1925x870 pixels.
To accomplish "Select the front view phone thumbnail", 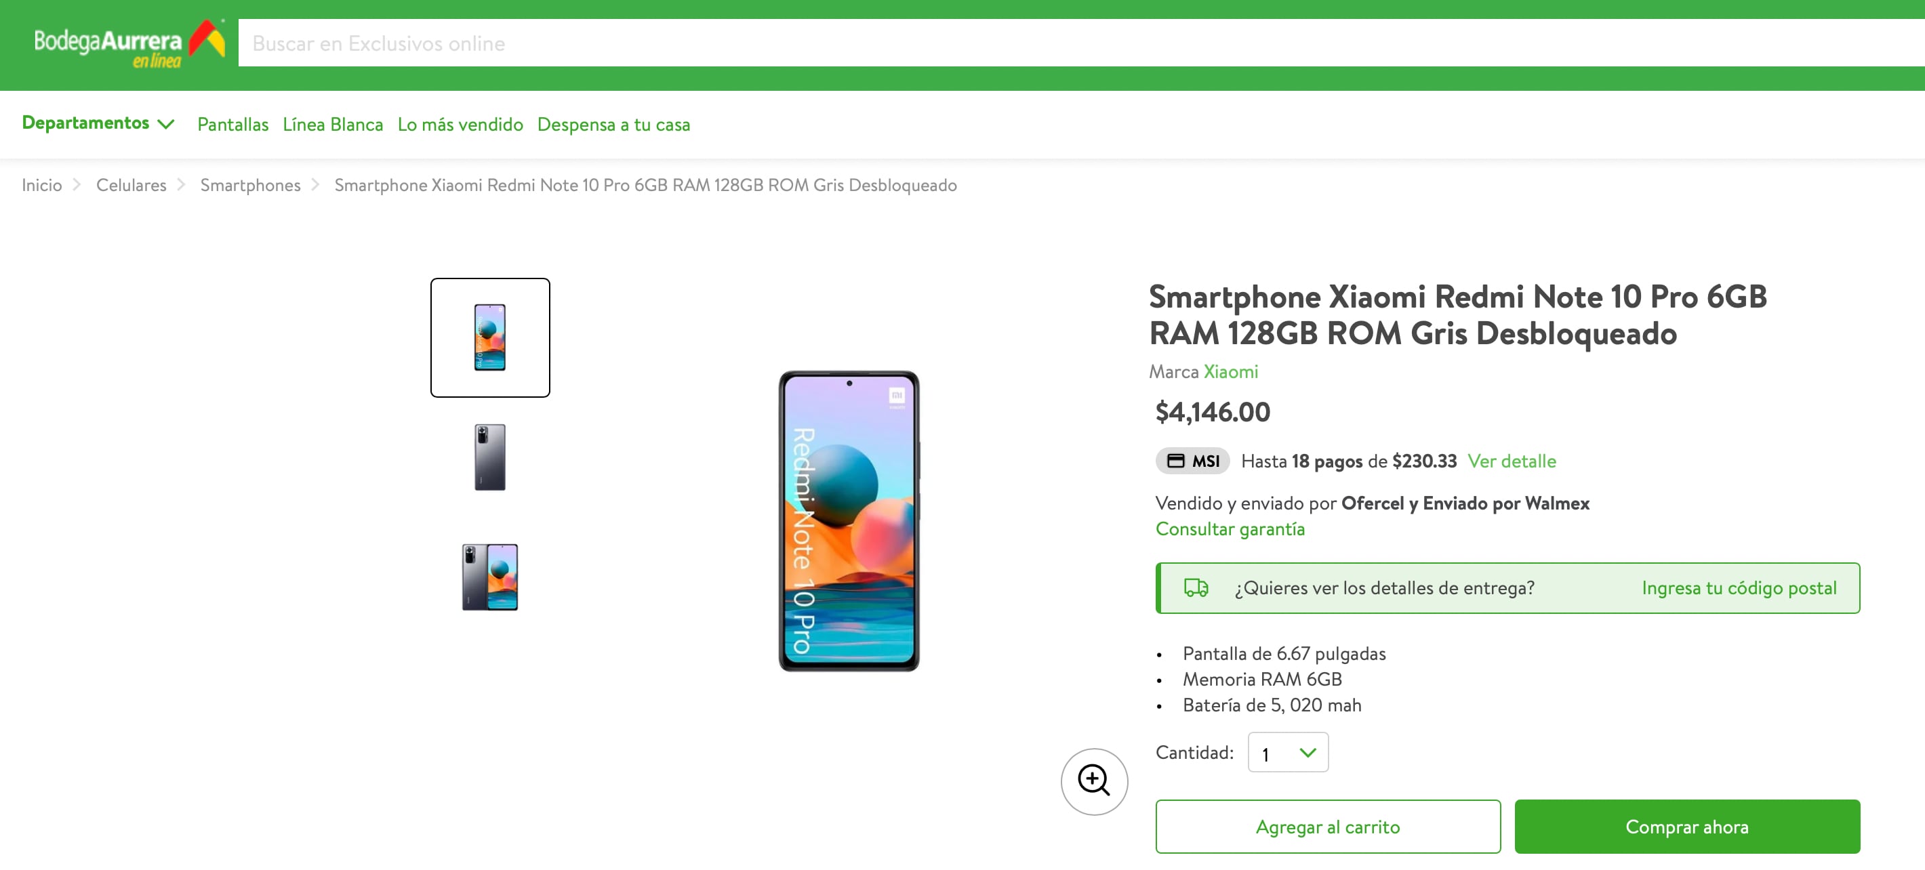I will [490, 337].
